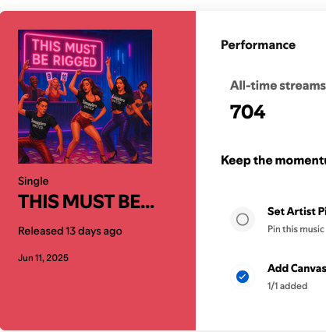This screenshot has width=326, height=332.
Task: Click the Jun 11, 2025 release date
Action: pyautogui.click(x=43, y=258)
